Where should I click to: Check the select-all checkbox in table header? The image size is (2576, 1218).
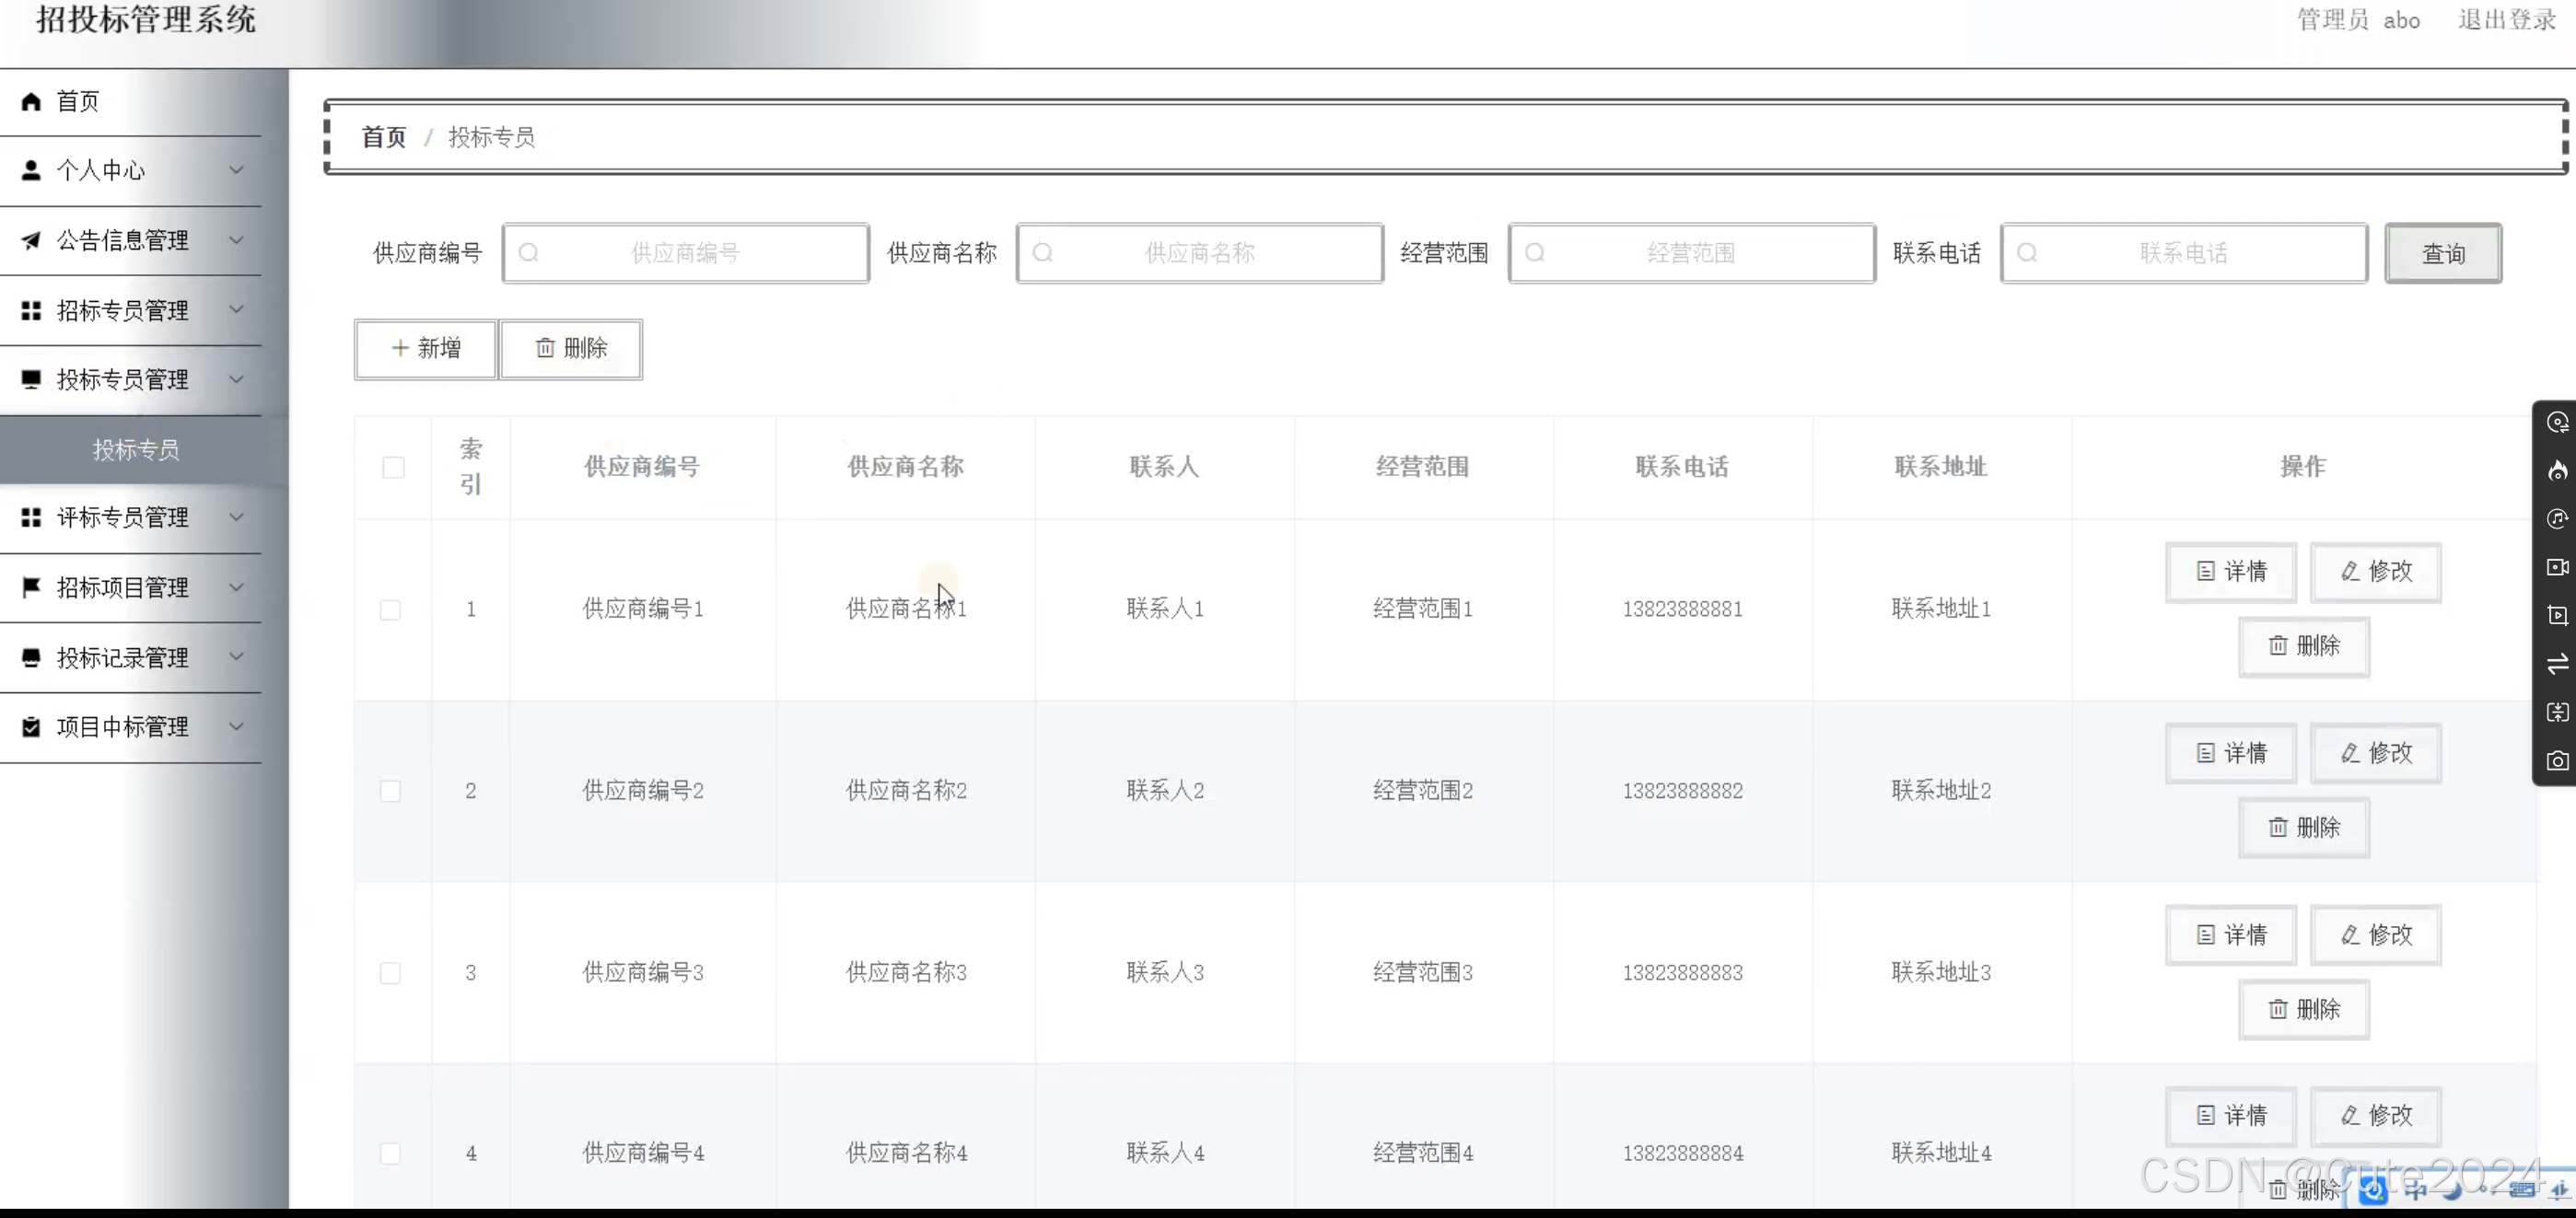(x=393, y=466)
